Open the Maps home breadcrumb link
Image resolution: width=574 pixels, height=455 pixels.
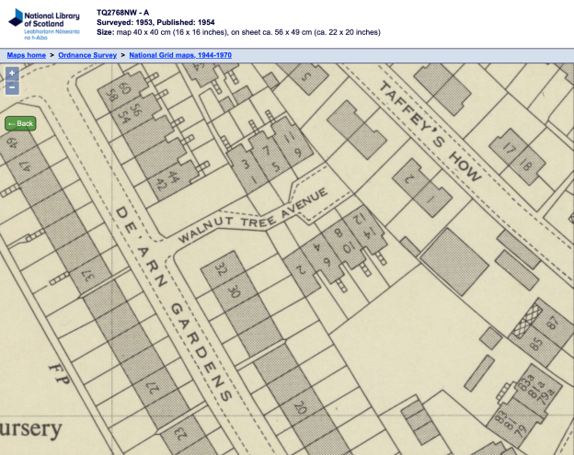pyautogui.click(x=27, y=55)
